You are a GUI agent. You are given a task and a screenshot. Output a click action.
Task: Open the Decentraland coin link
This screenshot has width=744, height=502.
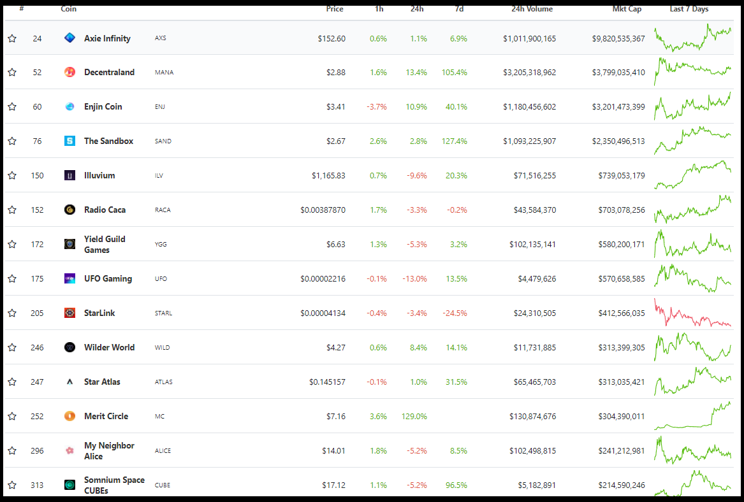[x=109, y=72]
